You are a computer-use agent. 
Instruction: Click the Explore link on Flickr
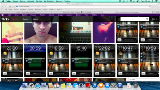coord(25,19)
